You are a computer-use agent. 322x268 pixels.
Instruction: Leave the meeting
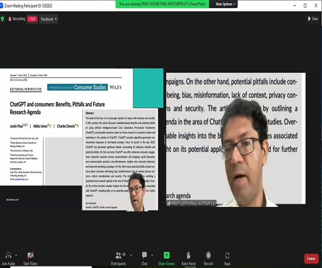[x=311, y=258]
